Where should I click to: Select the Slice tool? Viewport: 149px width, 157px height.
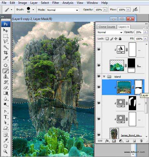(x=5, y=58)
